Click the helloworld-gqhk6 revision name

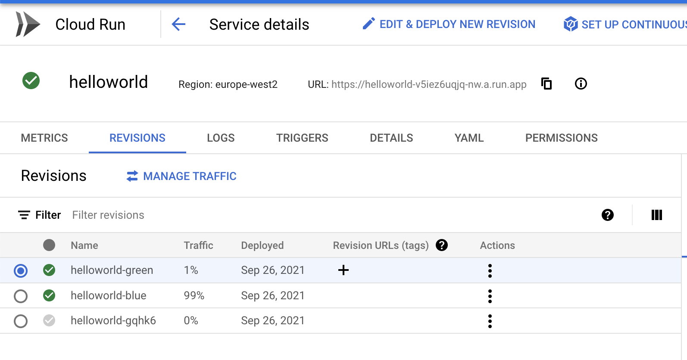(x=113, y=320)
